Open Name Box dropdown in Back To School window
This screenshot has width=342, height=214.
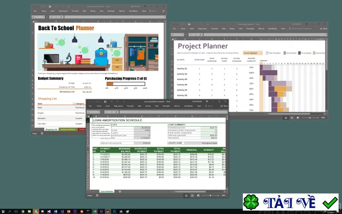pos(44,17)
